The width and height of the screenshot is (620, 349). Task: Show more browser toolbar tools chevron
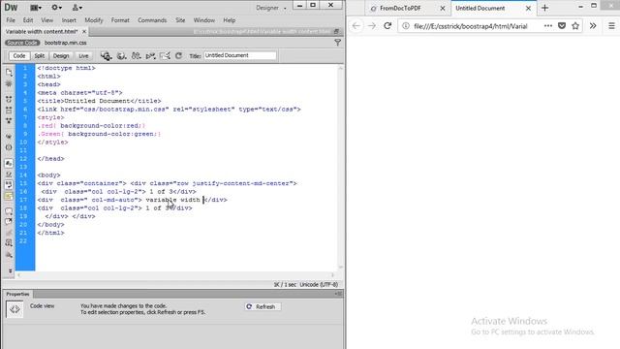click(x=593, y=26)
